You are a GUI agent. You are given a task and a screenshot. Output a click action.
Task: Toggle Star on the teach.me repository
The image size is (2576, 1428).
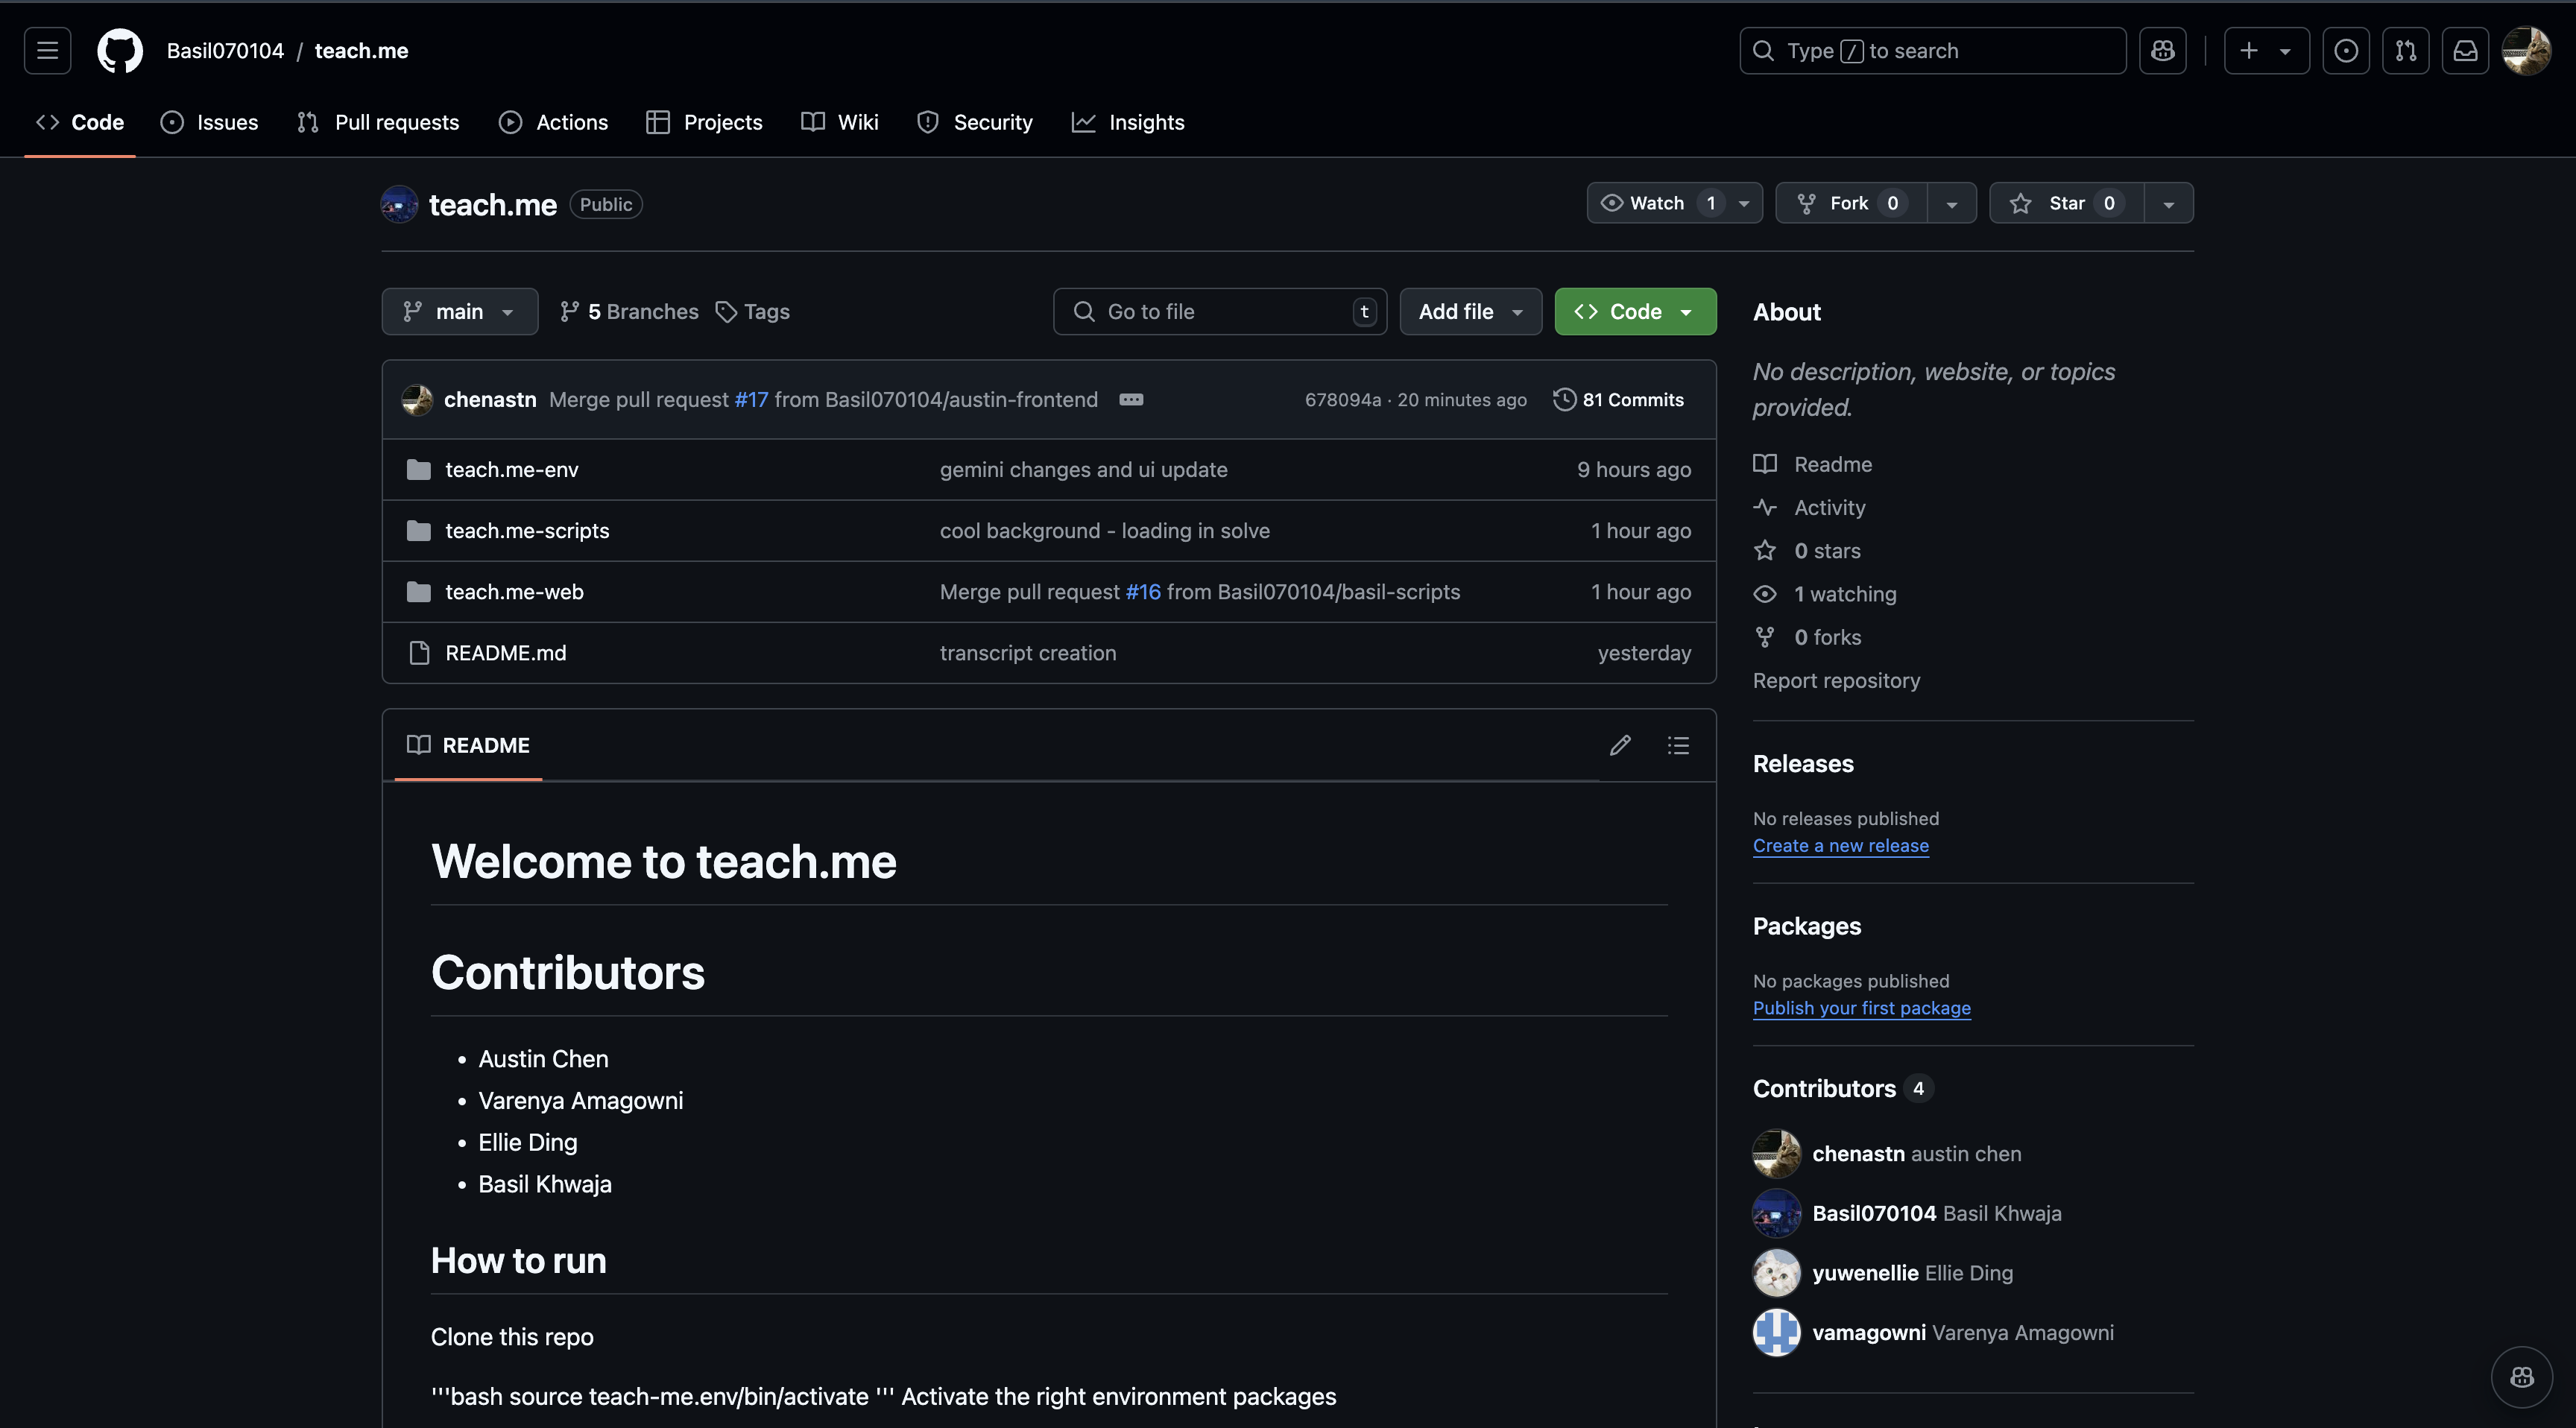(x=2065, y=203)
